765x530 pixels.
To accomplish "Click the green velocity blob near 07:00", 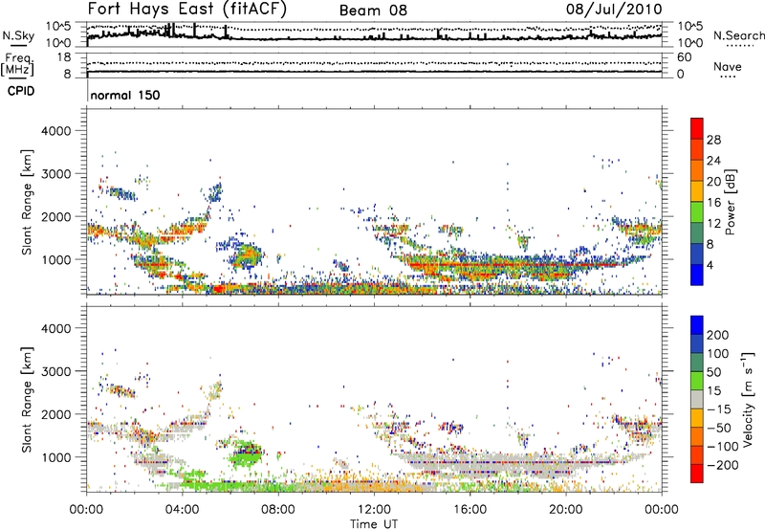I will click(x=247, y=453).
